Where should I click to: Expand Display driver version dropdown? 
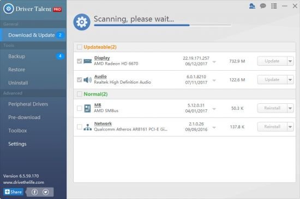point(214,62)
